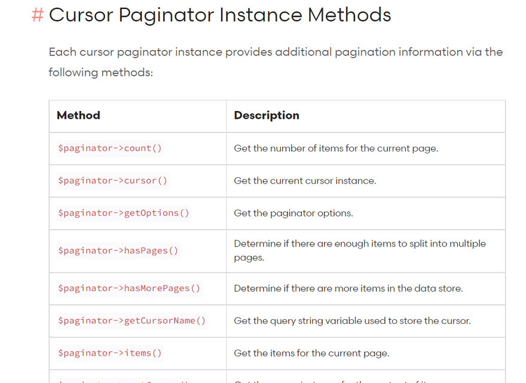Select the $paginator->count() code snippet
Image resolution: width=526 pixels, height=383 pixels.
pos(110,149)
